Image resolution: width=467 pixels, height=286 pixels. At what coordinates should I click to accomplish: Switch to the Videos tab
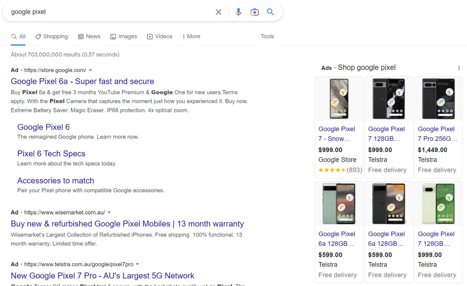pos(160,36)
